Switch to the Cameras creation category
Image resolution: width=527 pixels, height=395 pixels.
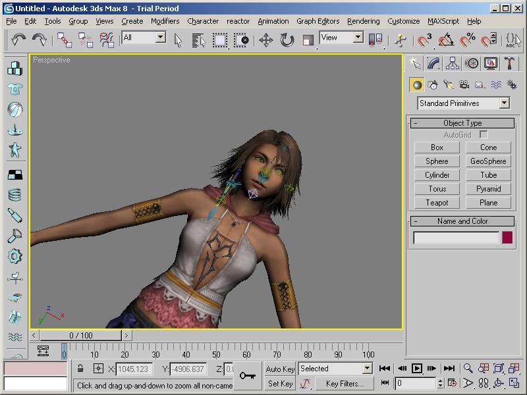pos(464,85)
